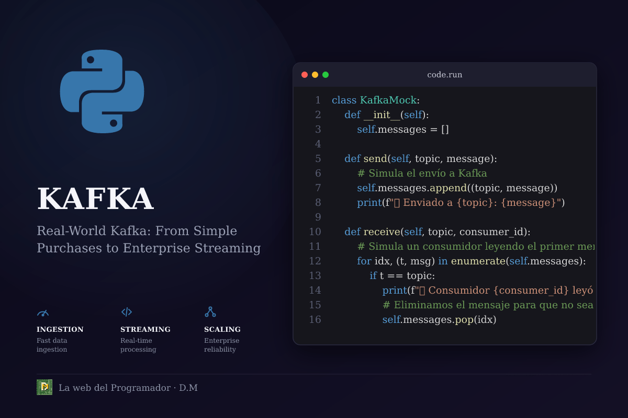Click the 'self.messages.pop(idx)' code line
628x418 pixels.
tap(439, 320)
